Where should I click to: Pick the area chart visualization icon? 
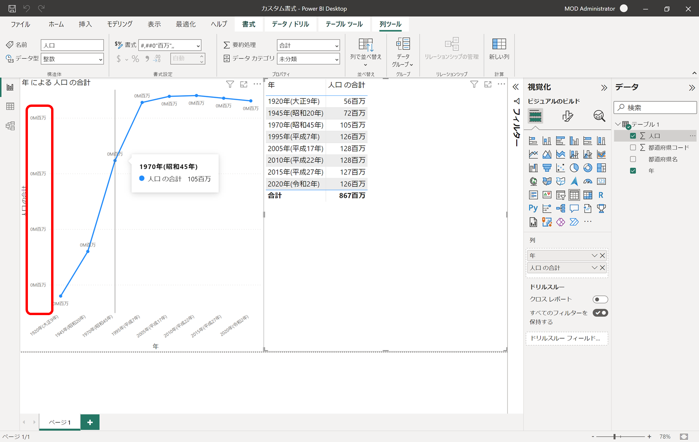pos(547,154)
